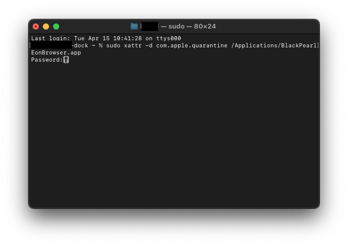This screenshot has height=246, width=348.
Task: Click the redacted name in title bar
Action: click(x=150, y=26)
